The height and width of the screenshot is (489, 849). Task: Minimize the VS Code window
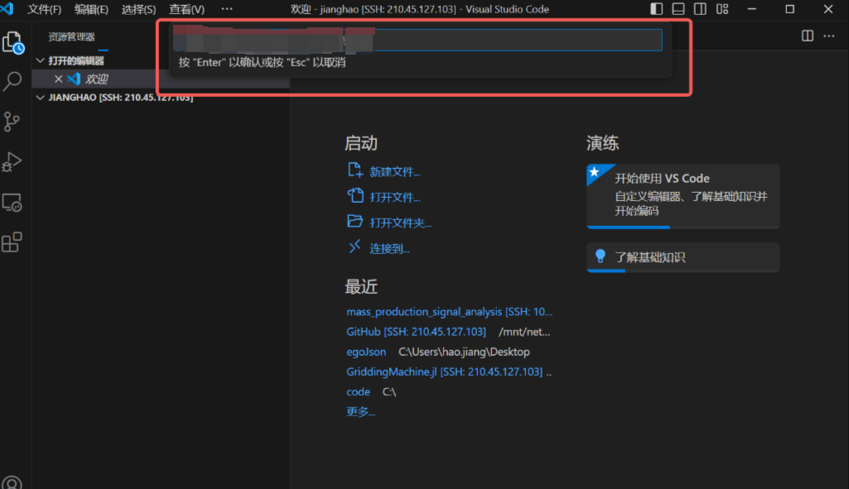coord(751,8)
